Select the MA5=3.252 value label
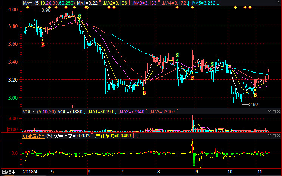The height and width of the screenshot is (176, 282). coord(204,3)
